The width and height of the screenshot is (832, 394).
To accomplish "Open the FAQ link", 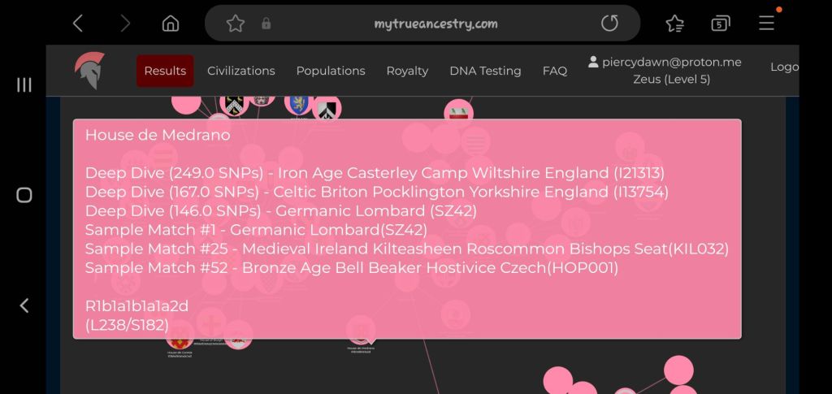I will point(554,71).
